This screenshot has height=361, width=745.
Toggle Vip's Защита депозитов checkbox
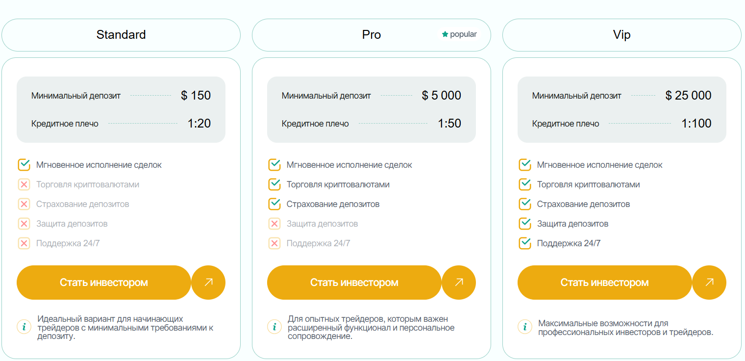pyautogui.click(x=525, y=224)
